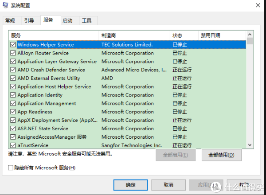Screen dimensions: 266x195
Task: Sort services by 状态 column header
Action: [x=184, y=35]
